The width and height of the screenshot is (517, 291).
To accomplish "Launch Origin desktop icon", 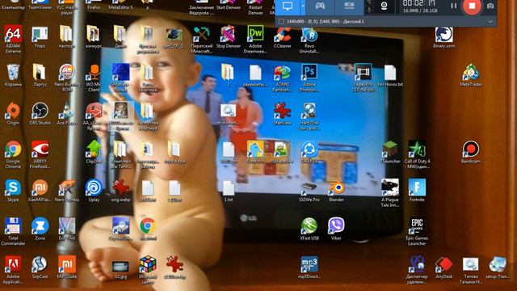I will (x=13, y=114).
